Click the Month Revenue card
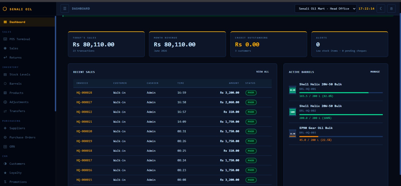The image size is (401, 186). pyautogui.click(x=187, y=44)
